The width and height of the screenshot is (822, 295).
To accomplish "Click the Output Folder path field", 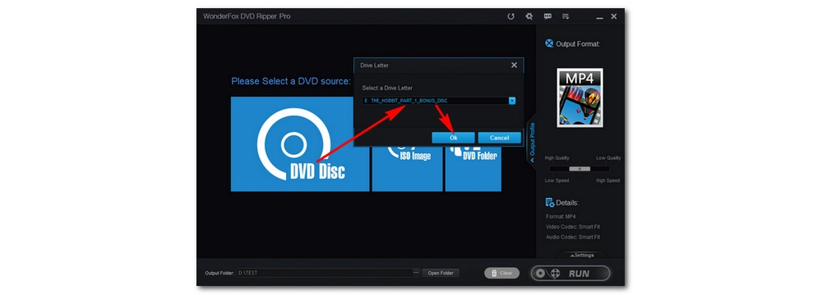I will (x=325, y=273).
